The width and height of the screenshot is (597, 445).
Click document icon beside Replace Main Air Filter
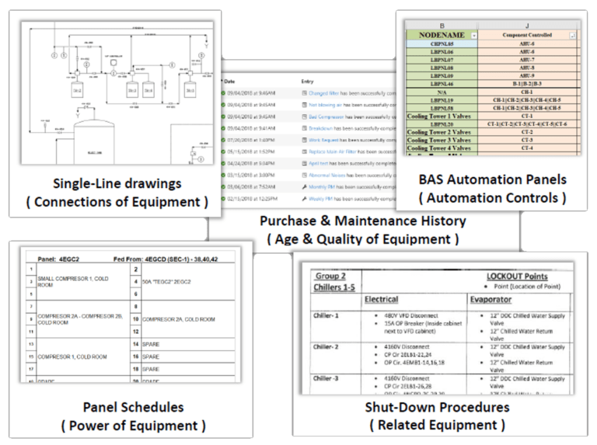pyautogui.click(x=304, y=151)
